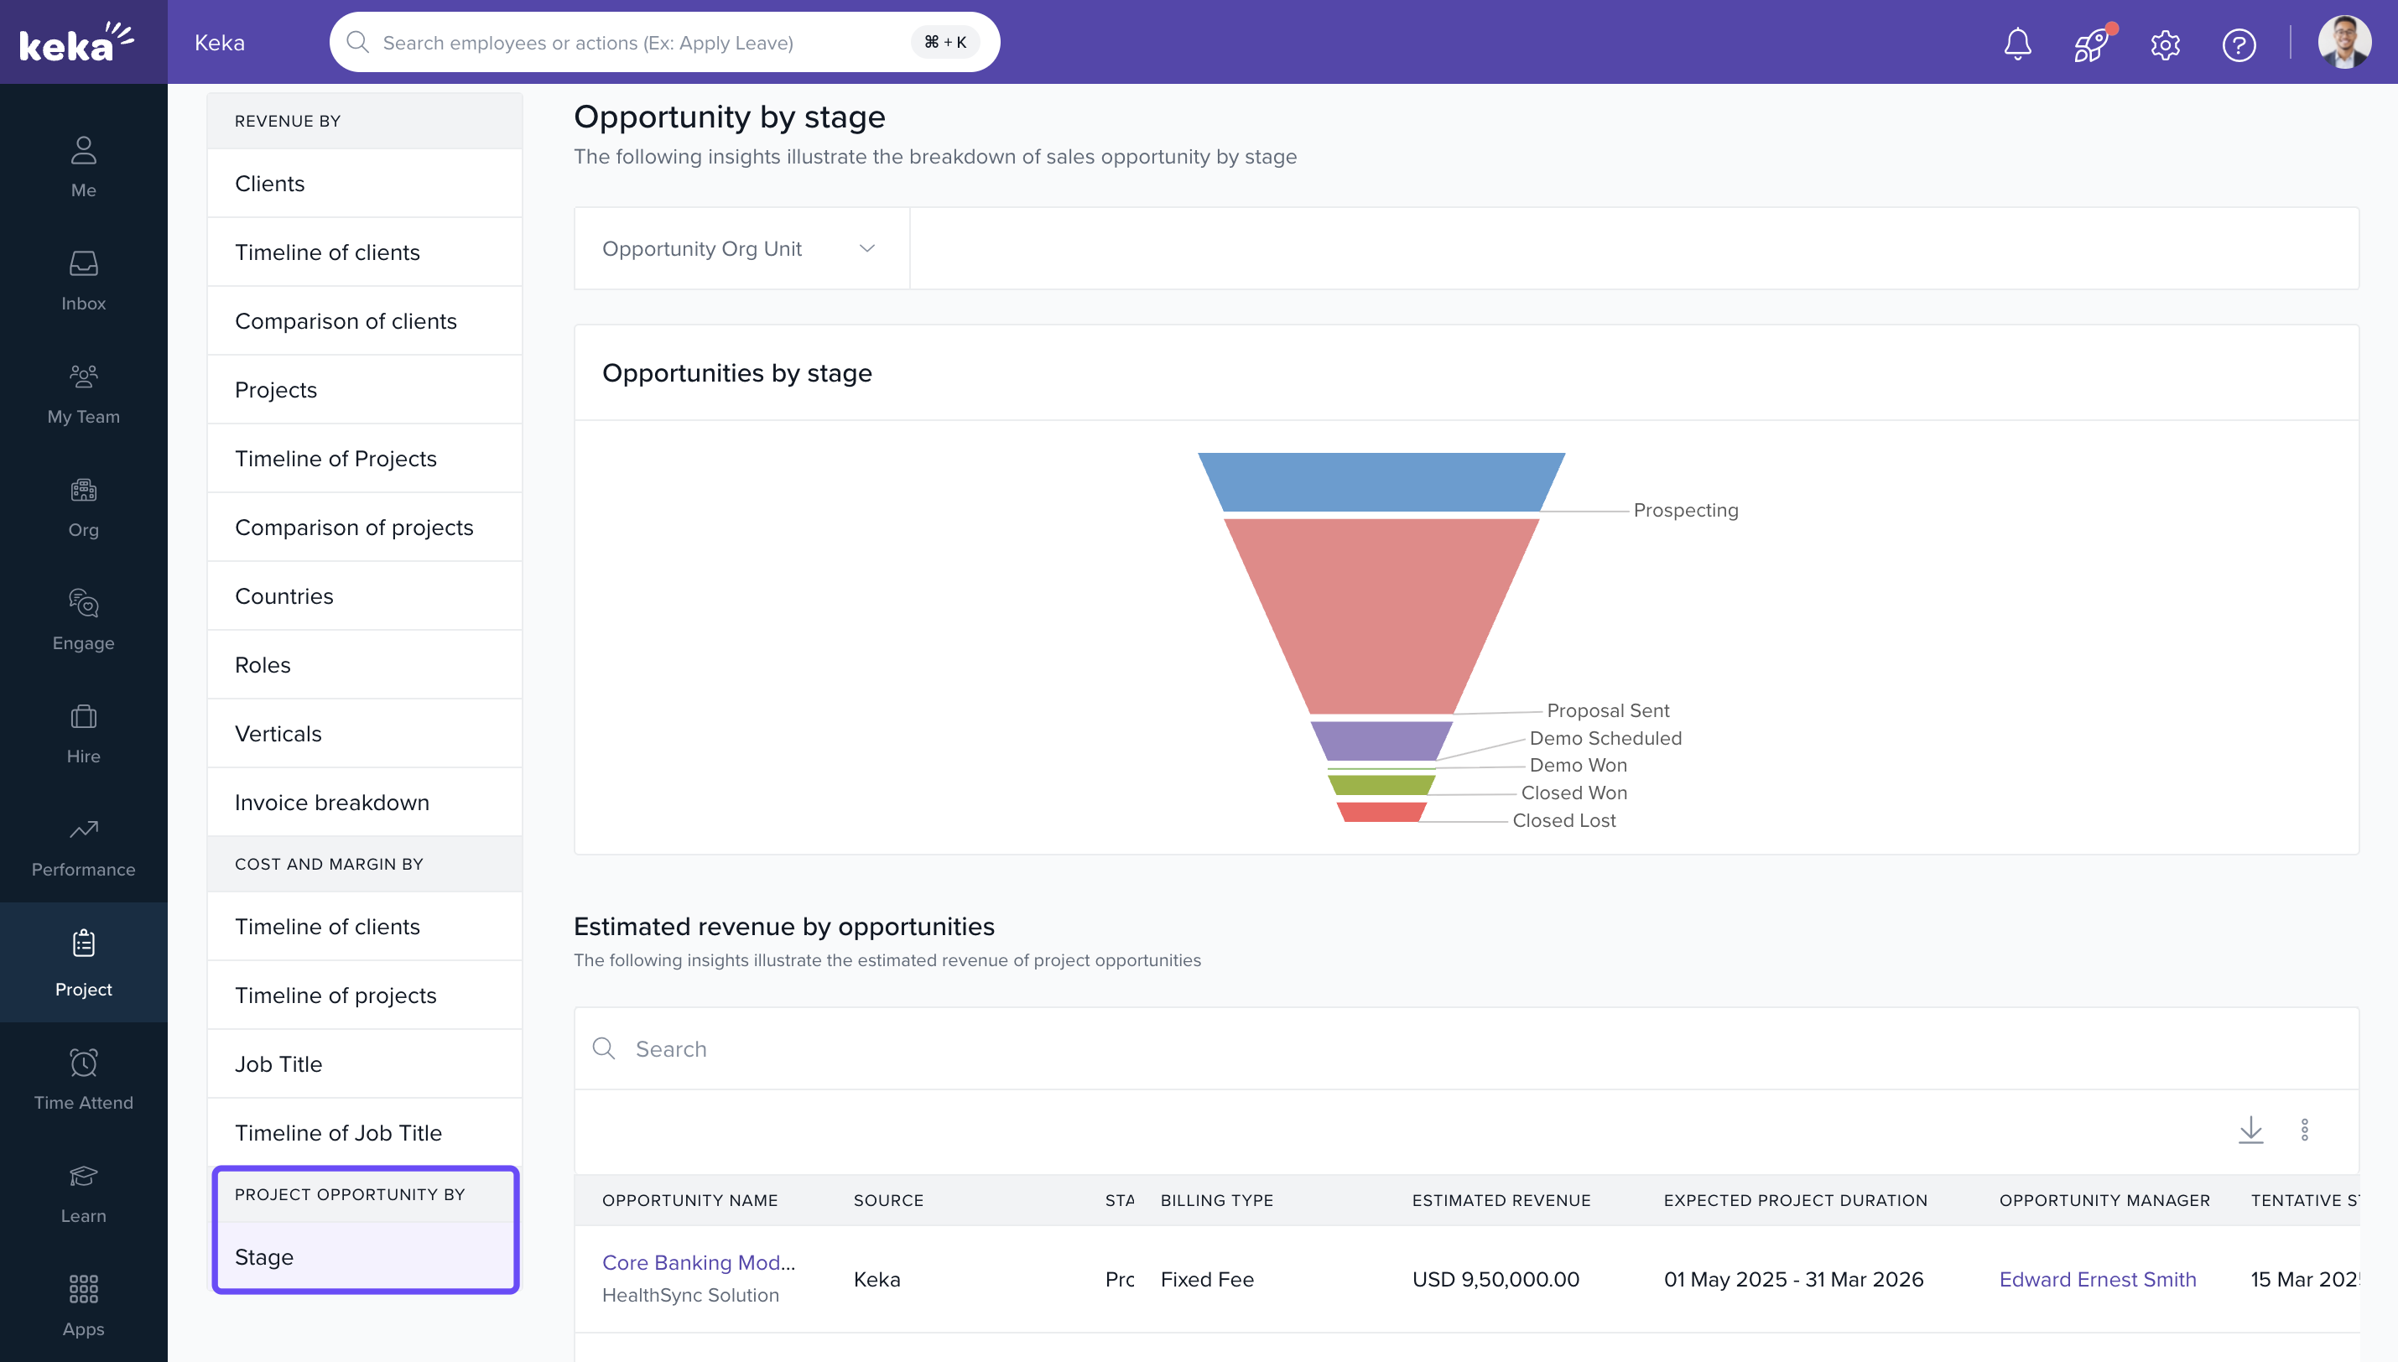This screenshot has height=1362, width=2398.
Task: Click the rocket what's new icon
Action: 2090,44
